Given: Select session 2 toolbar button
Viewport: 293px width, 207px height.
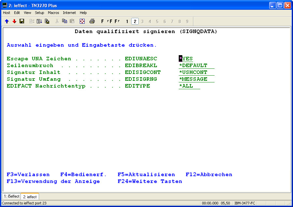Looking at the screenshot, I should (135, 21).
